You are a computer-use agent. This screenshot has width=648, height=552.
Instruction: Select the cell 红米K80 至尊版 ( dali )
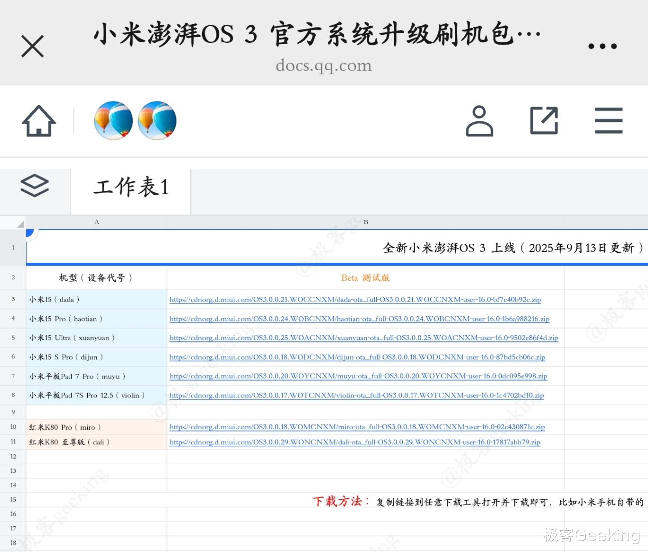coord(96,442)
